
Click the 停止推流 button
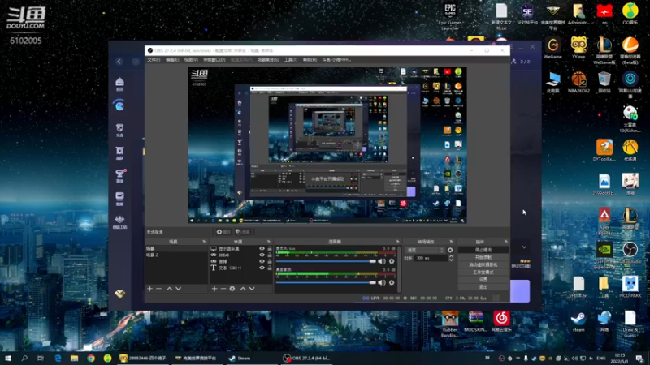click(483, 250)
